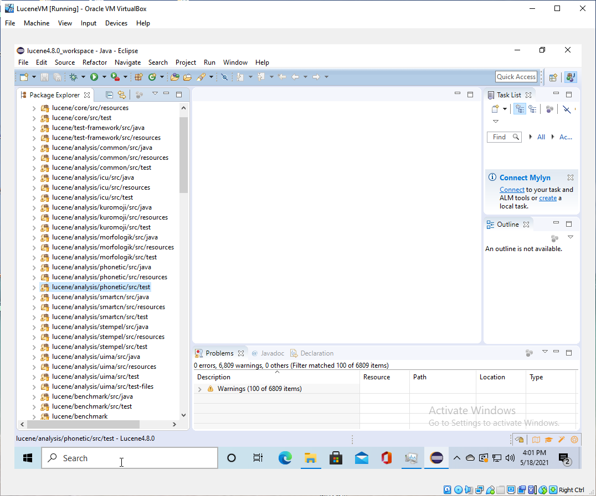596x496 pixels.
Task: Click the create local task link
Action: (547, 198)
